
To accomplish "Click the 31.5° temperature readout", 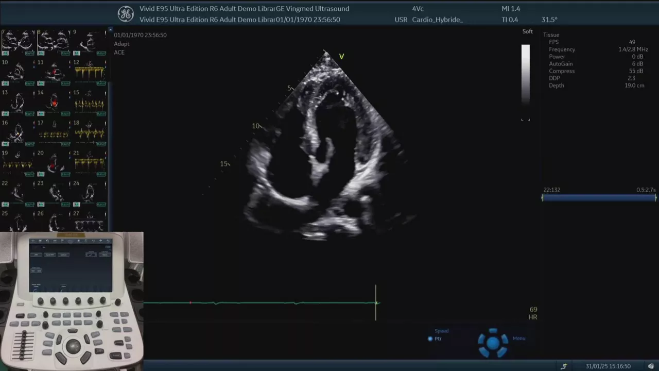I will (x=549, y=20).
